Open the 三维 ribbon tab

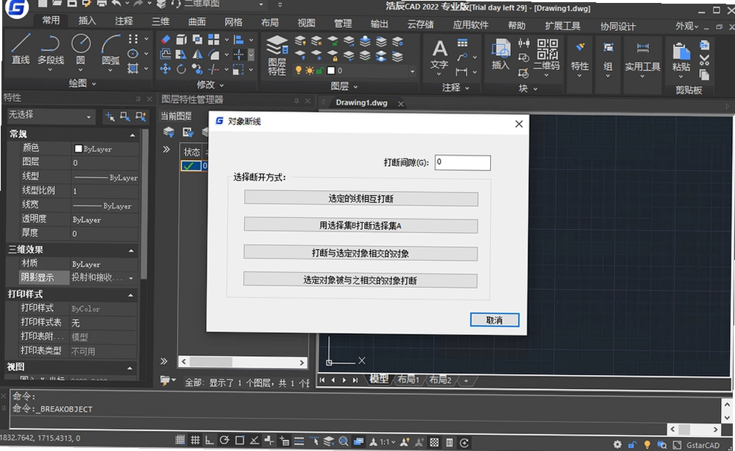[x=160, y=21]
